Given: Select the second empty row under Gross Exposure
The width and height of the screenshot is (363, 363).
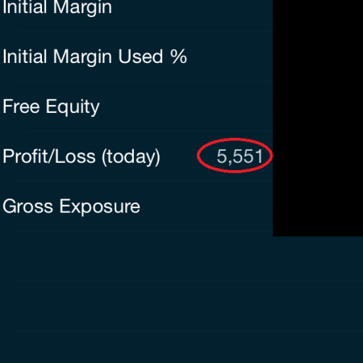Looking at the screenshot, I should 181,307.
